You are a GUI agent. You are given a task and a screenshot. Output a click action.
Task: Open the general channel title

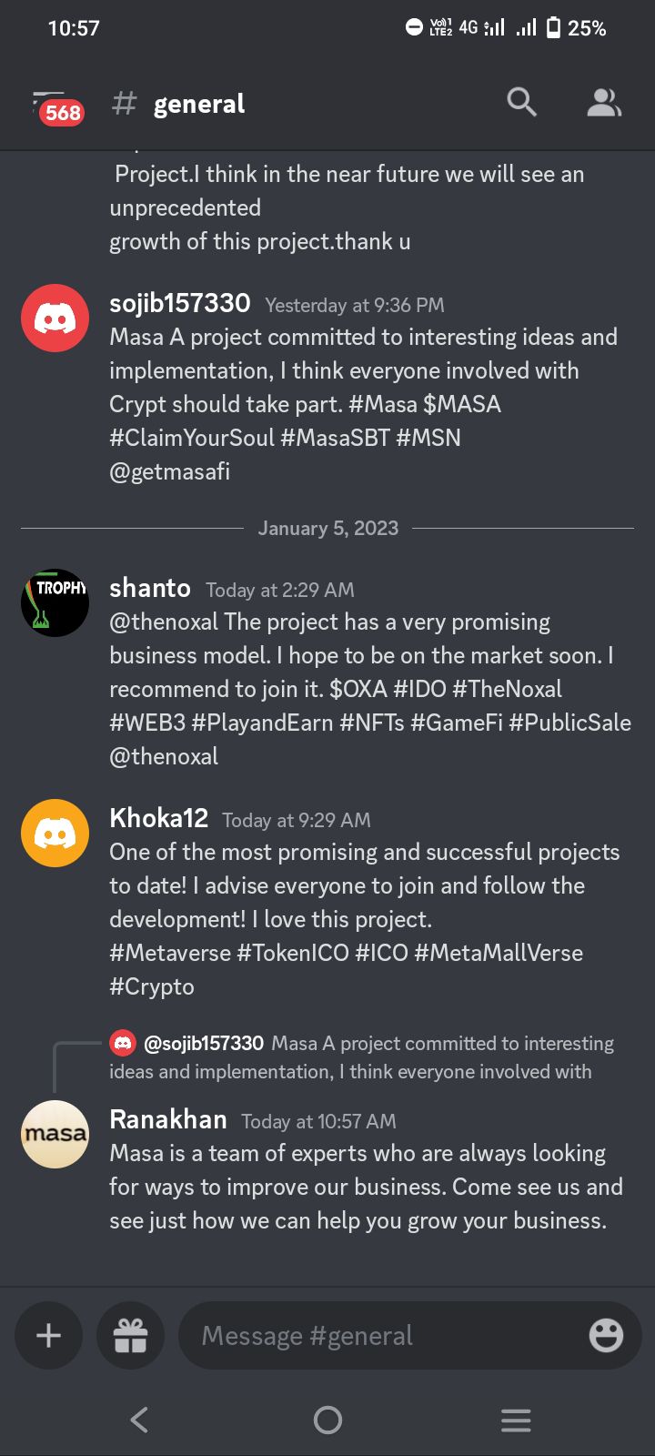pos(198,105)
